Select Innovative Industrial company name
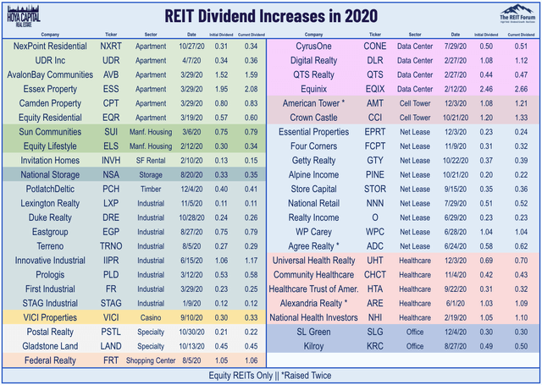 [50, 261]
